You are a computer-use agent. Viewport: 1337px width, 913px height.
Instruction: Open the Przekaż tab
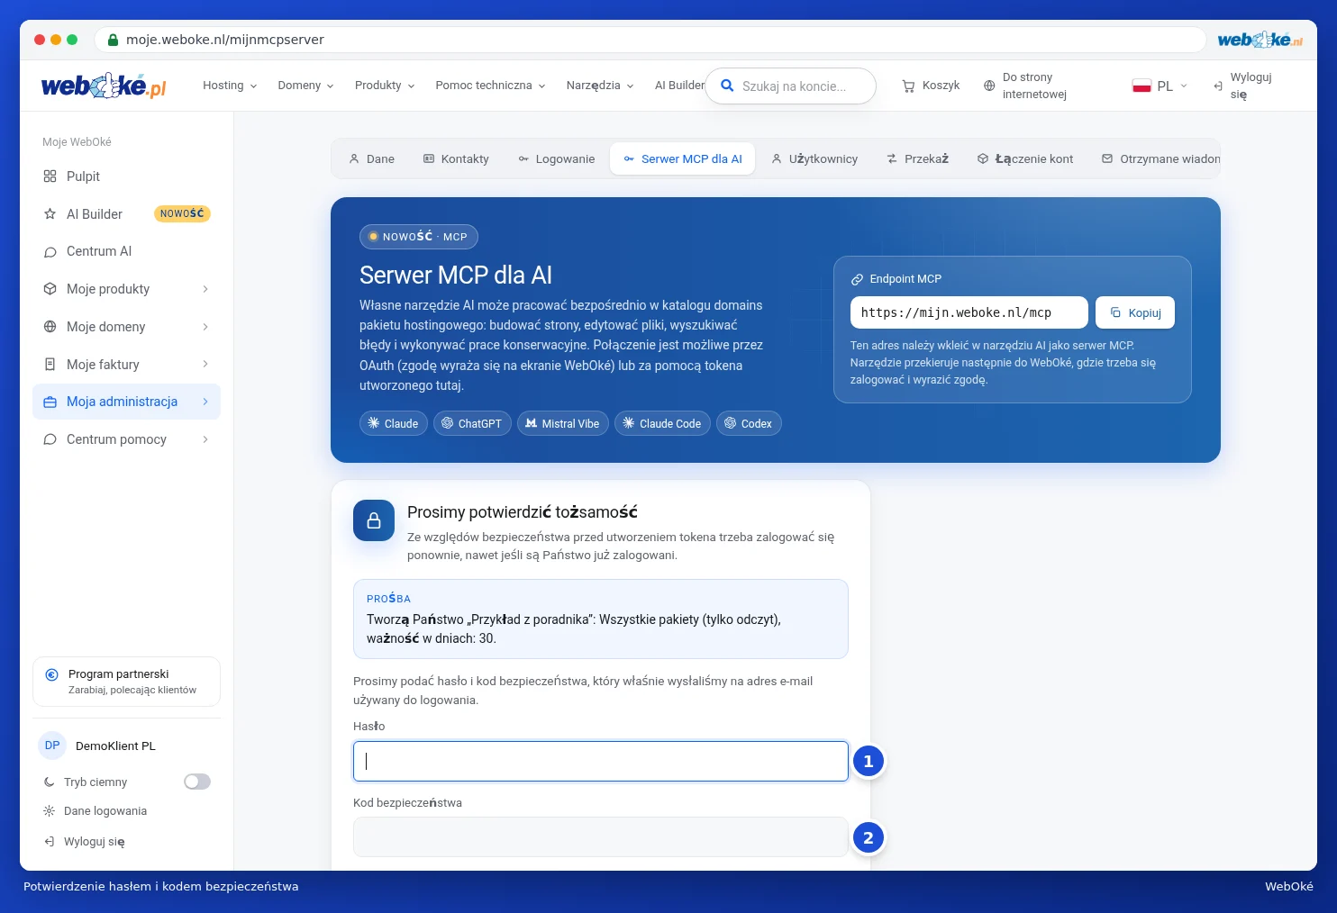click(x=917, y=158)
